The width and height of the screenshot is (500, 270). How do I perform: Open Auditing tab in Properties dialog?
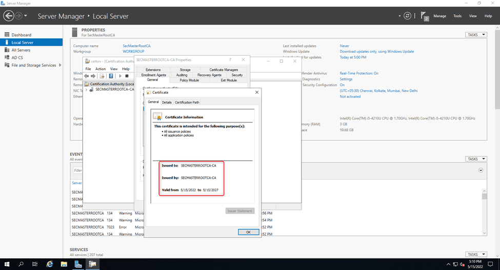[182, 75]
